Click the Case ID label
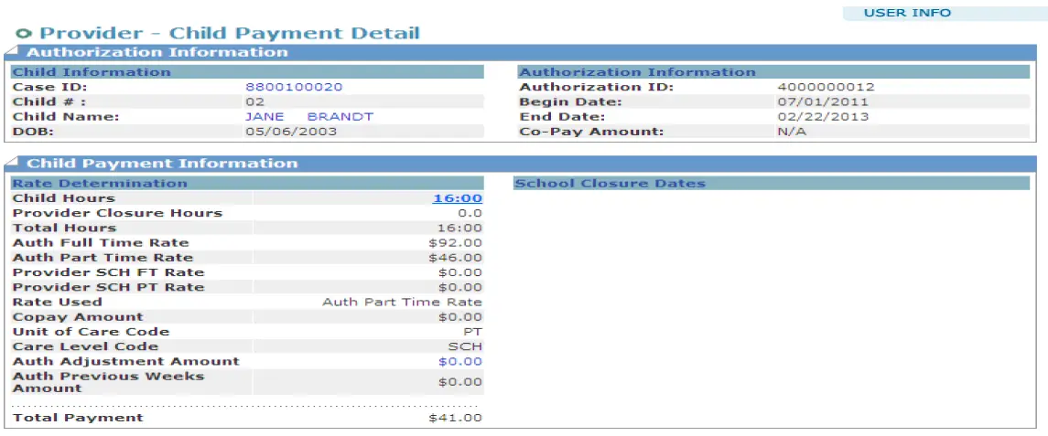Image resolution: width=1048 pixels, height=436 pixels. (x=50, y=87)
